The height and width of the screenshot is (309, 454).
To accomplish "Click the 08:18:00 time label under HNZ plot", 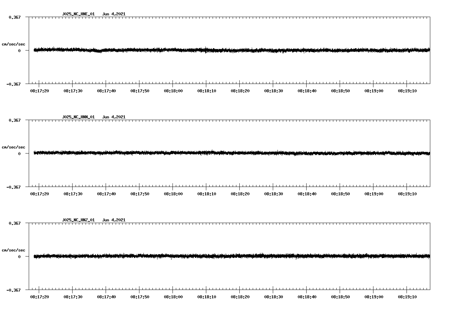I will tap(173, 297).
